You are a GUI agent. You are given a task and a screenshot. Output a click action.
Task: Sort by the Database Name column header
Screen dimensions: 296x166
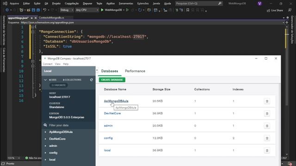[x=115, y=89]
